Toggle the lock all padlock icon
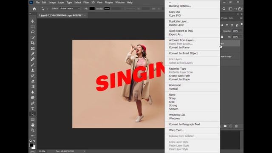Viewport: 272px width, 153px height. [222, 37]
